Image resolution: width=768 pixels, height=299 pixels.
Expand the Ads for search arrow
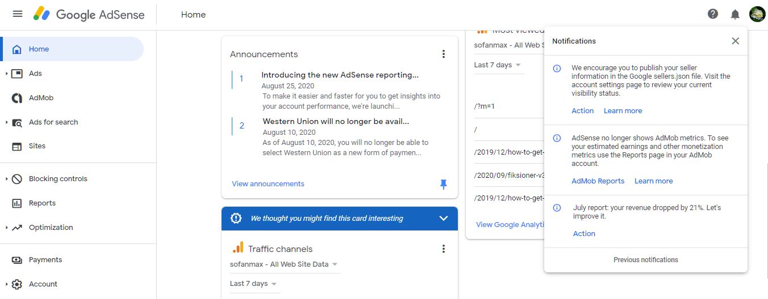[6, 122]
